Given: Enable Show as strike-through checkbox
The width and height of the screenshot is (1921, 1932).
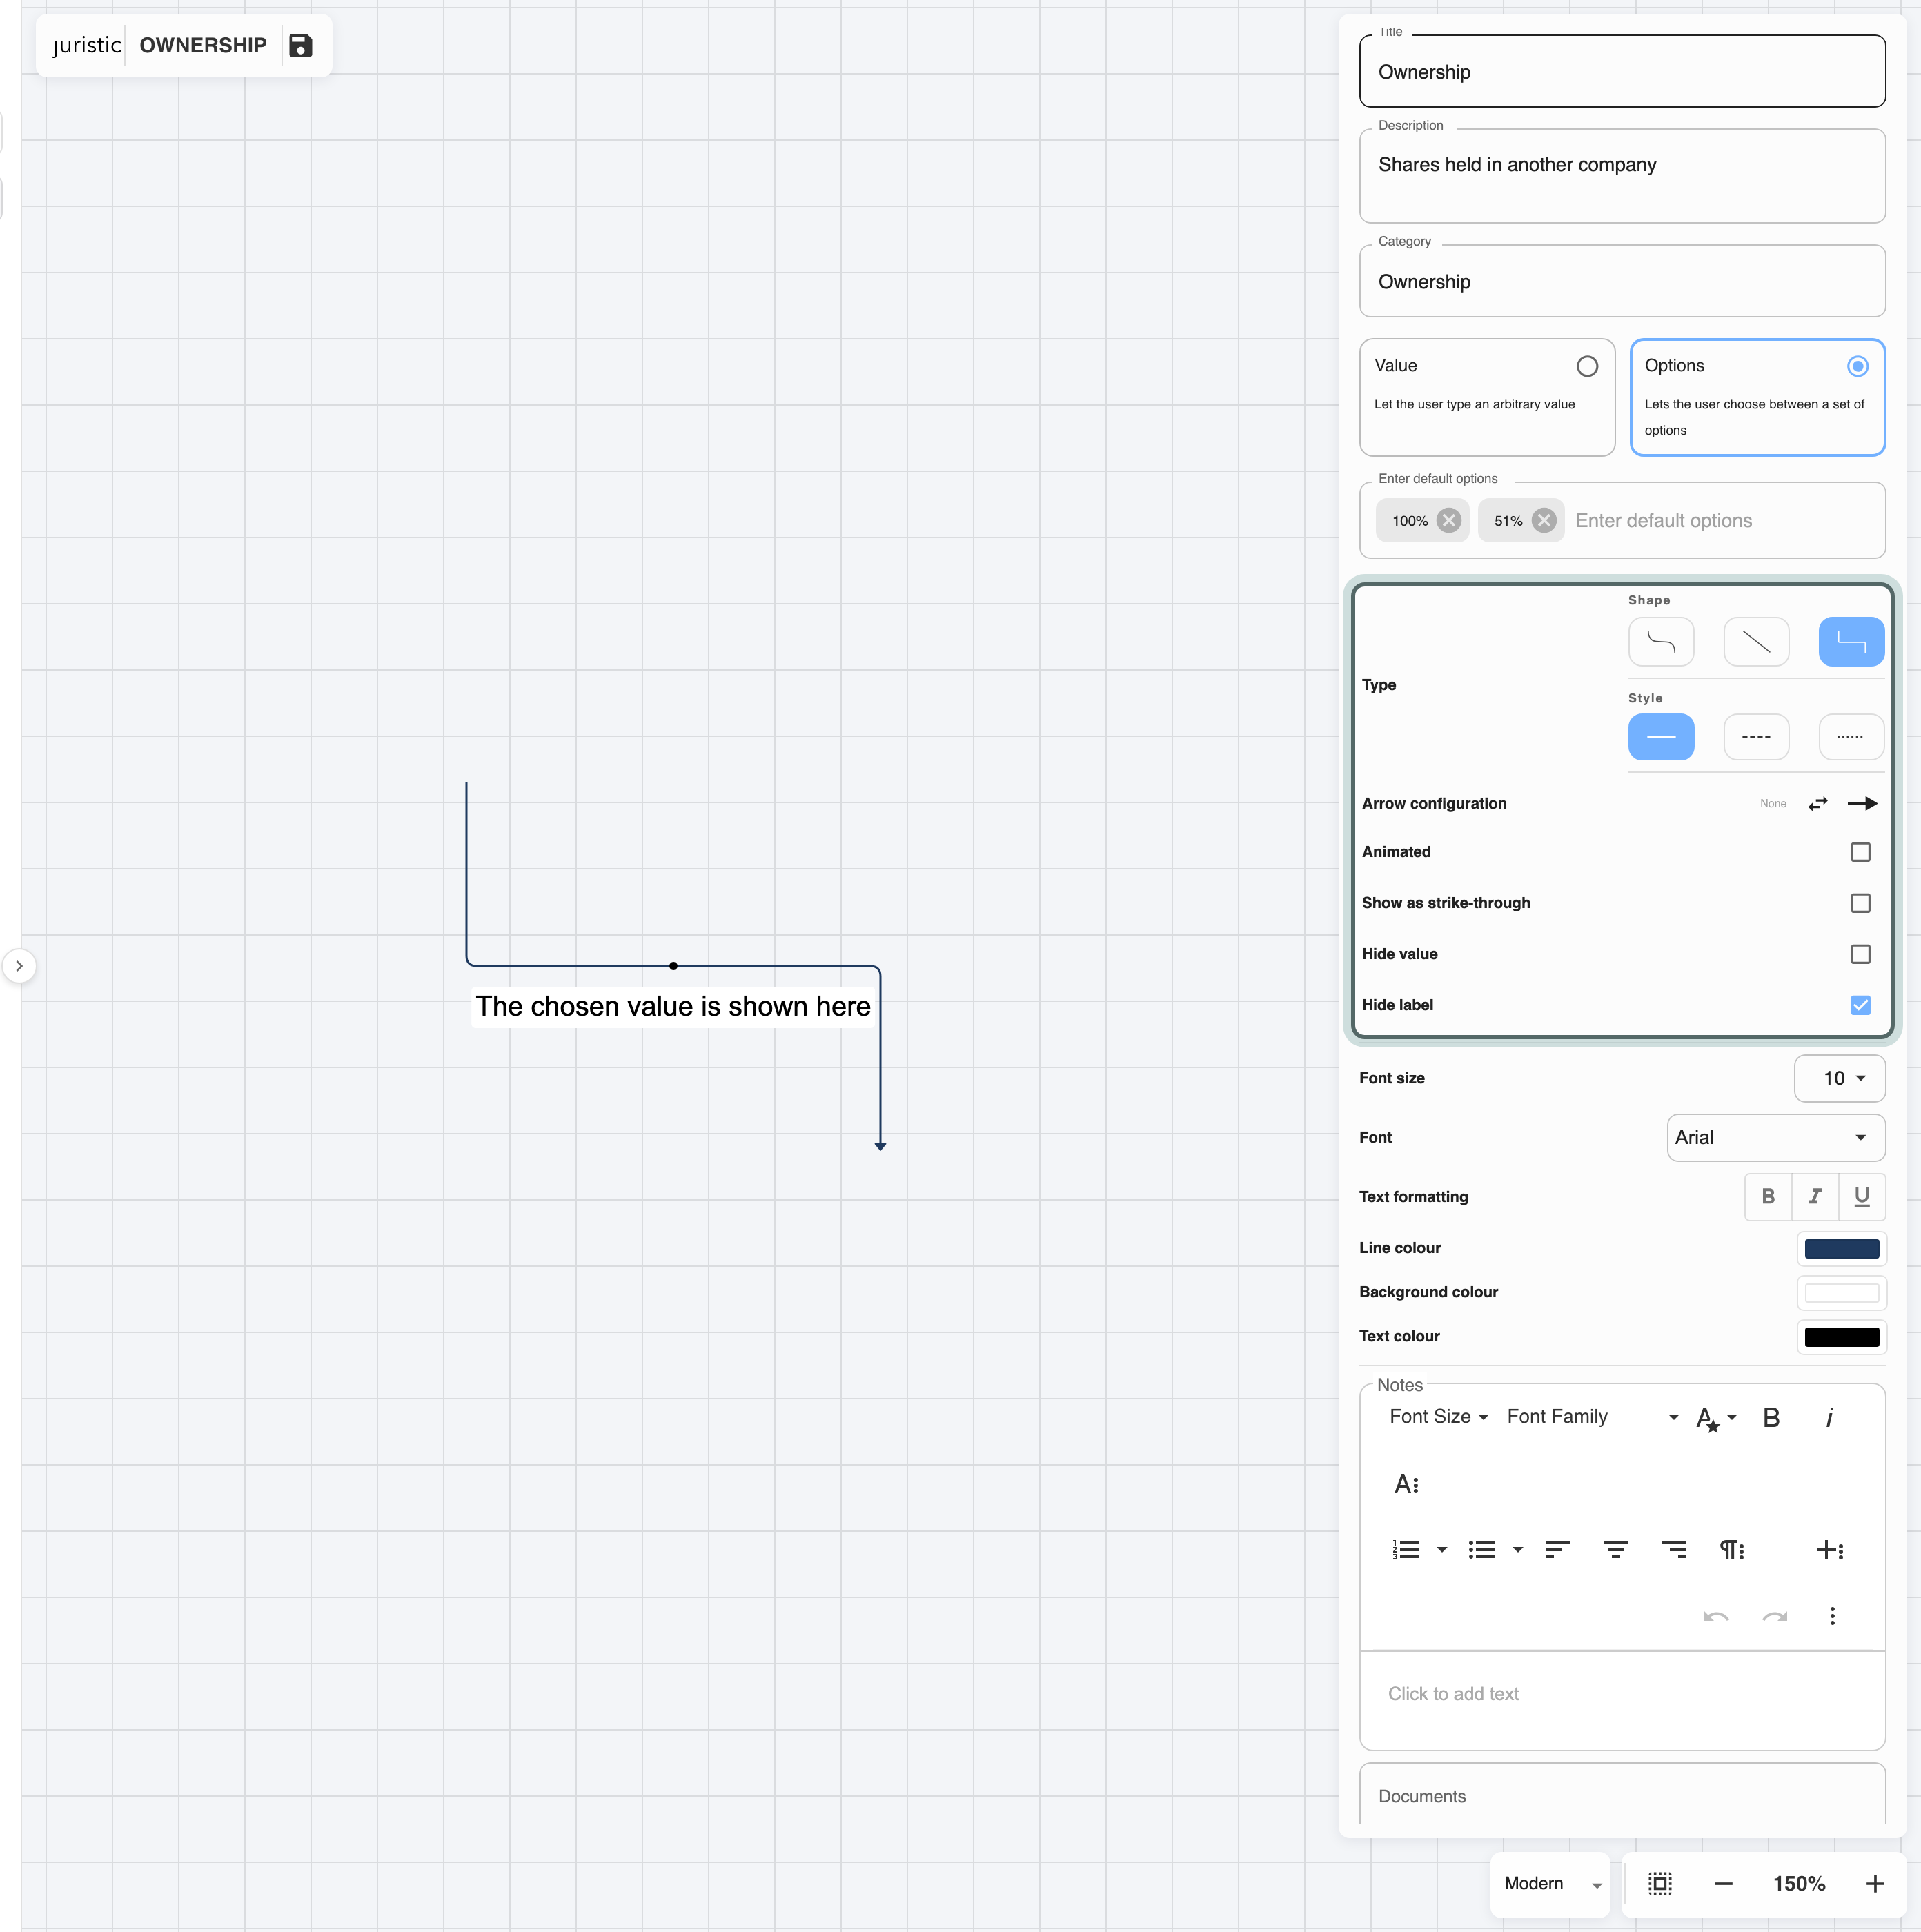Looking at the screenshot, I should [x=1860, y=903].
